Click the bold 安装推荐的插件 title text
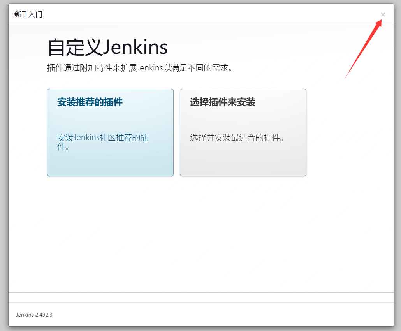This screenshot has height=331, width=401. pyautogui.click(x=90, y=102)
